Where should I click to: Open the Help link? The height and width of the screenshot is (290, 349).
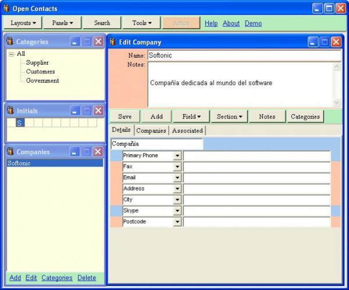tap(211, 23)
